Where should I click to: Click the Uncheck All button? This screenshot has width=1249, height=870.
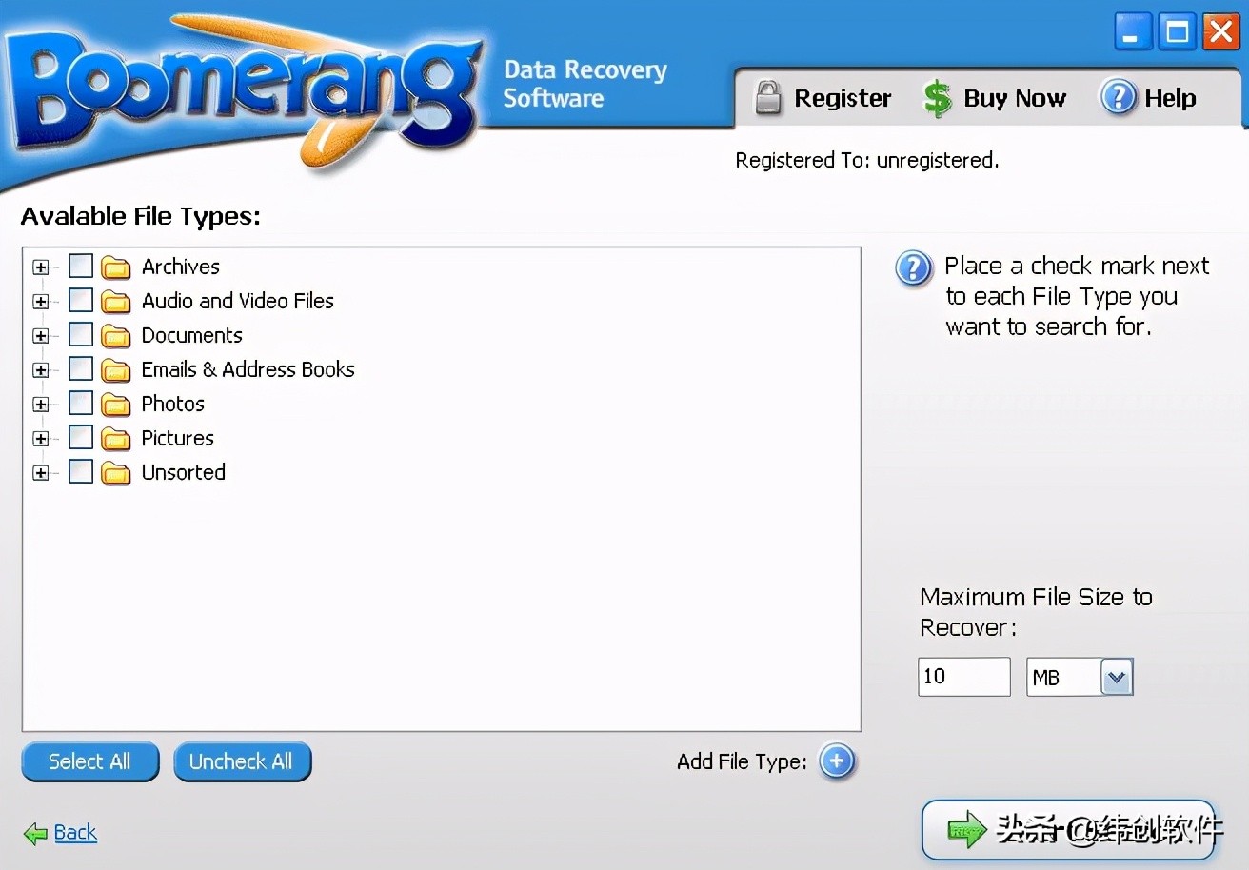point(242,761)
